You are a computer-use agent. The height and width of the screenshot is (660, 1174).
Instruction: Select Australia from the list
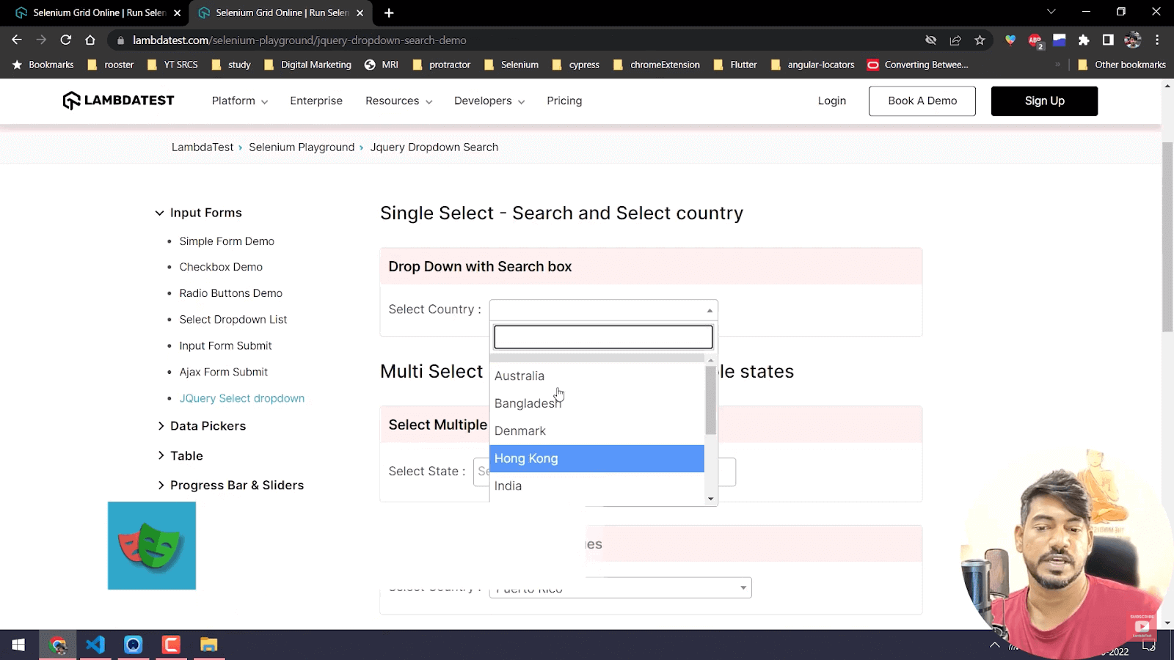(597, 375)
